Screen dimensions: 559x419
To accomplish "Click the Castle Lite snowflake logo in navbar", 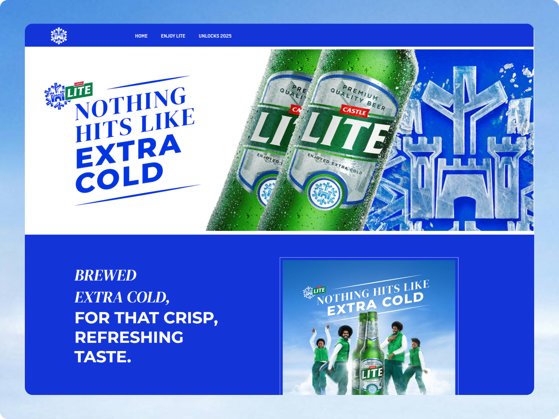I will click(59, 36).
